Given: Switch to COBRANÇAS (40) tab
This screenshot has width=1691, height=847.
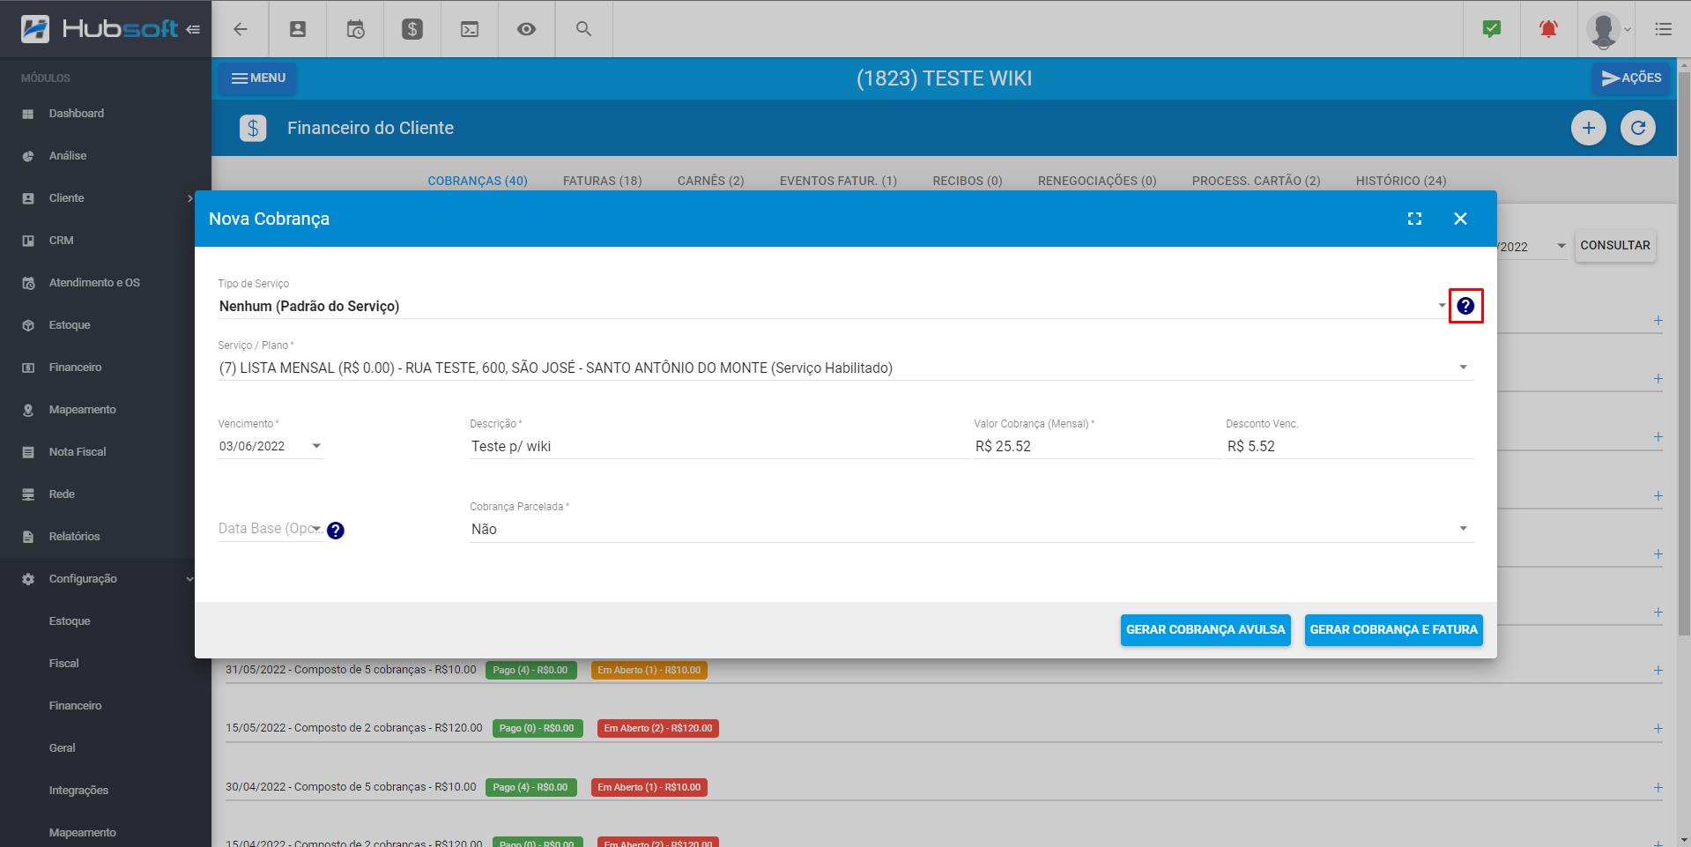Looking at the screenshot, I should [478, 181].
